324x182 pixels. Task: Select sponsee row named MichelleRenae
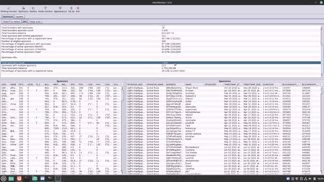(223, 112)
